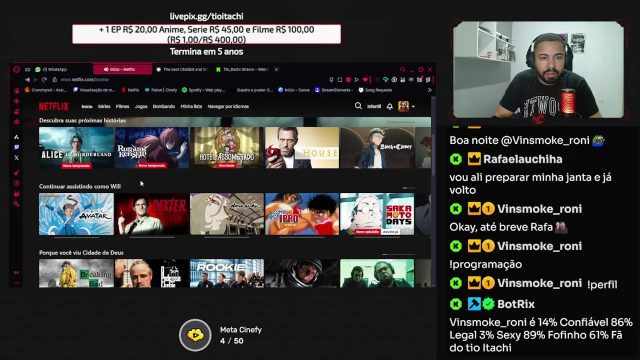This screenshot has height=360, width=640.
Task: Open Alice in Borderland thumbnail
Action: point(76,148)
